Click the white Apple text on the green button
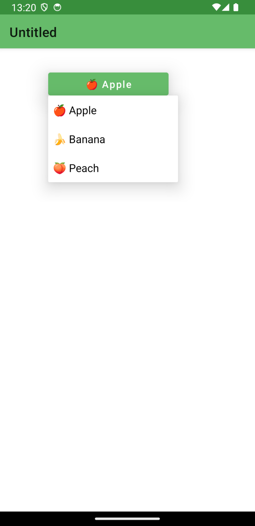The image size is (255, 526). click(117, 85)
